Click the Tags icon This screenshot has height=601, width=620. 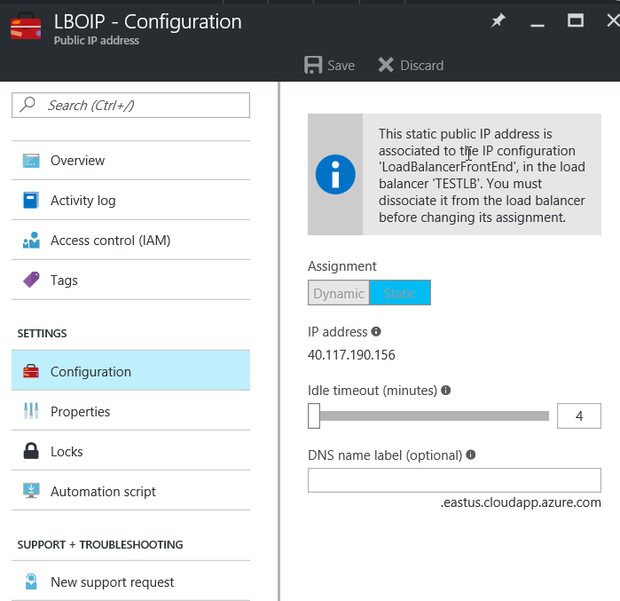[x=32, y=281]
